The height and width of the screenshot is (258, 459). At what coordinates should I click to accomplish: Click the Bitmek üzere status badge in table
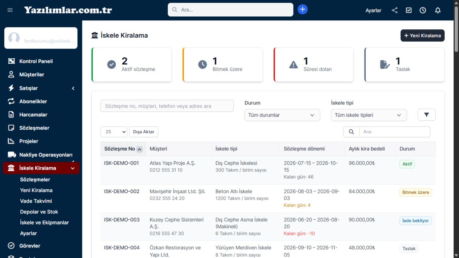click(x=416, y=192)
